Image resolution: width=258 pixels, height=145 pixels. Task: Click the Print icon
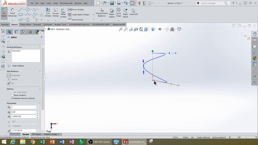(x=119, y=3)
